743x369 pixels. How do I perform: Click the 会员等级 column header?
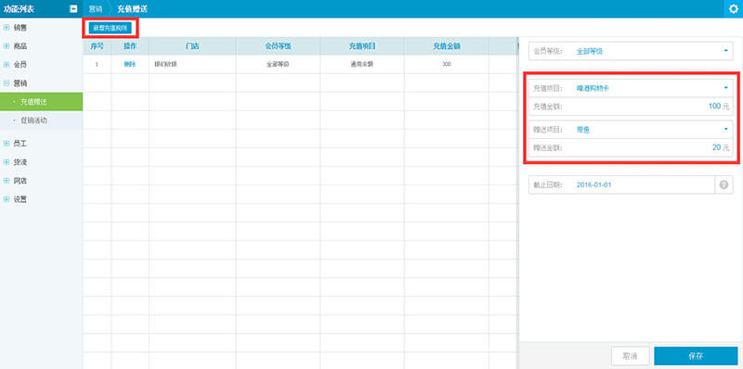tap(278, 46)
